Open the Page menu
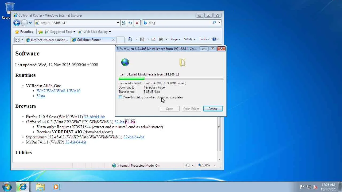 pos(176,39)
